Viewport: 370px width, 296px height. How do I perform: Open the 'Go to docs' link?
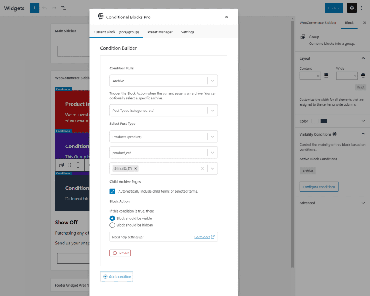[x=202, y=237]
